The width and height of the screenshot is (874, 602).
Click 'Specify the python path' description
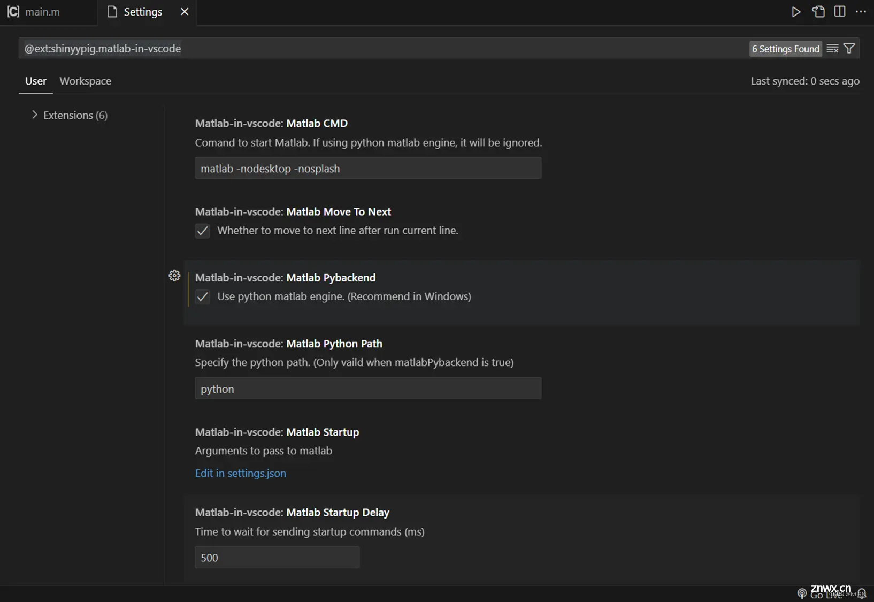pyautogui.click(x=354, y=362)
